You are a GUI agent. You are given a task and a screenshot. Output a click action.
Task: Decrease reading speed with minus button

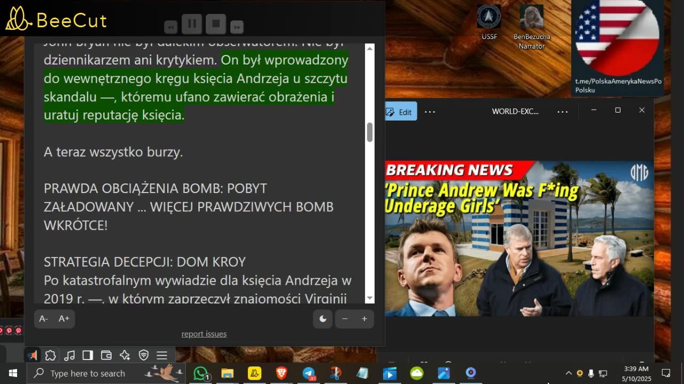[x=345, y=319]
